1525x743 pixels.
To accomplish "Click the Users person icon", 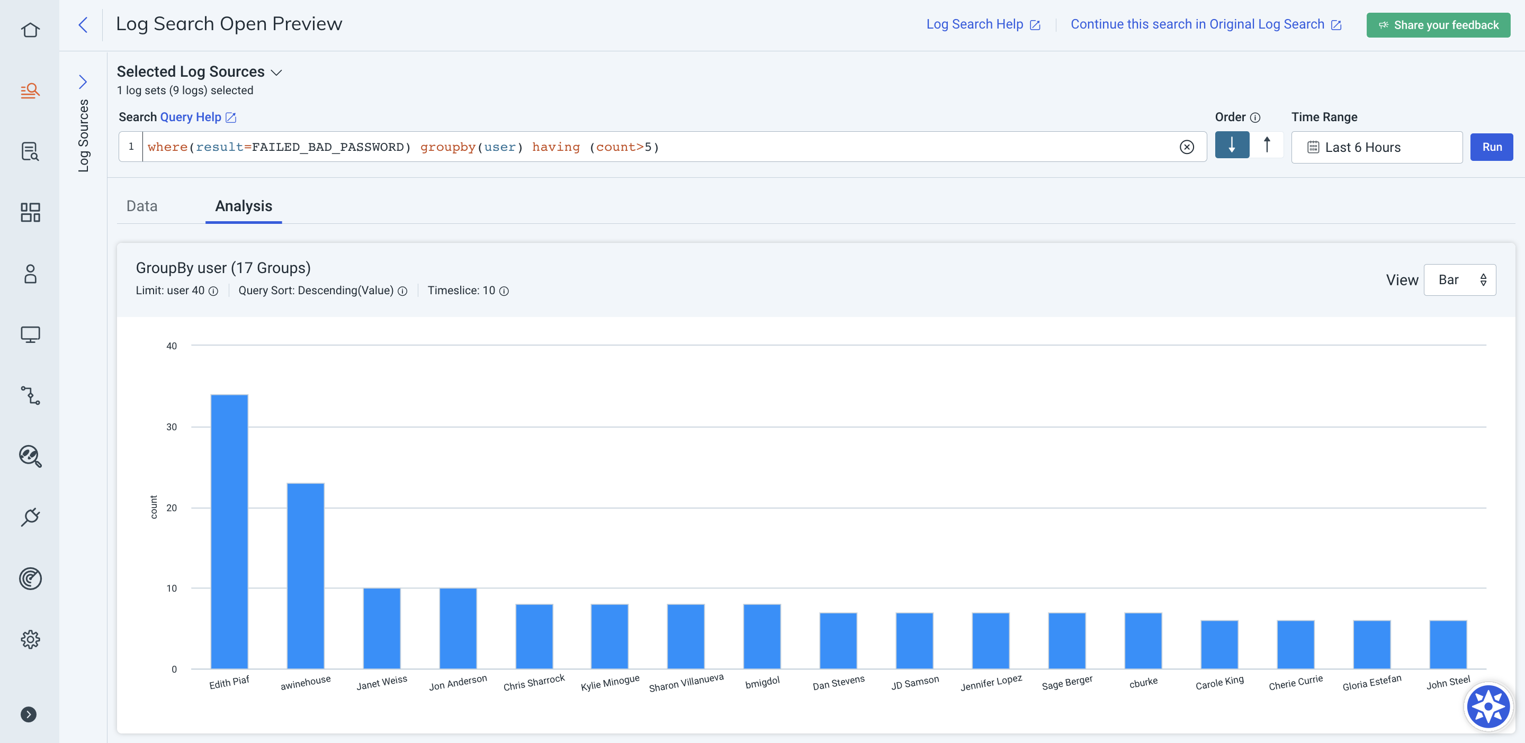I will (x=30, y=274).
